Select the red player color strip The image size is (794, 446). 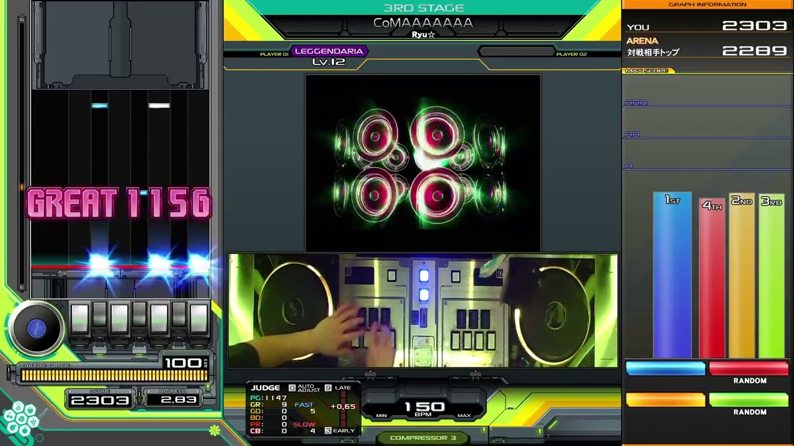coord(749,369)
